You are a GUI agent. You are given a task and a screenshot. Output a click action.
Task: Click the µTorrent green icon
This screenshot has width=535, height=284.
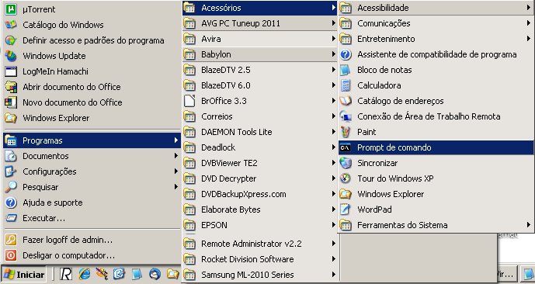click(11, 9)
